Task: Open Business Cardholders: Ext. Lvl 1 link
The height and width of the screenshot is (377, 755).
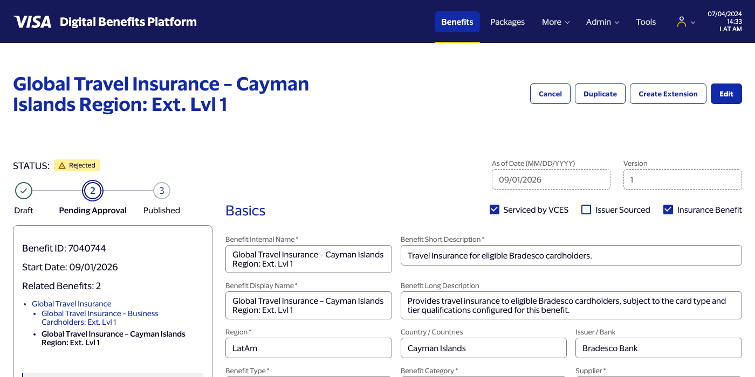Action: pos(100,318)
